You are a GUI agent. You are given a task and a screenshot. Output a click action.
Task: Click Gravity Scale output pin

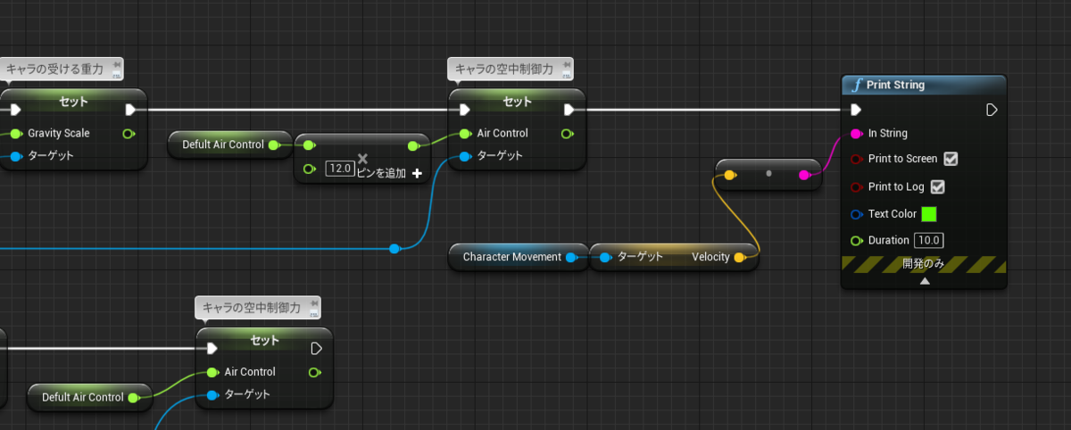[129, 133]
